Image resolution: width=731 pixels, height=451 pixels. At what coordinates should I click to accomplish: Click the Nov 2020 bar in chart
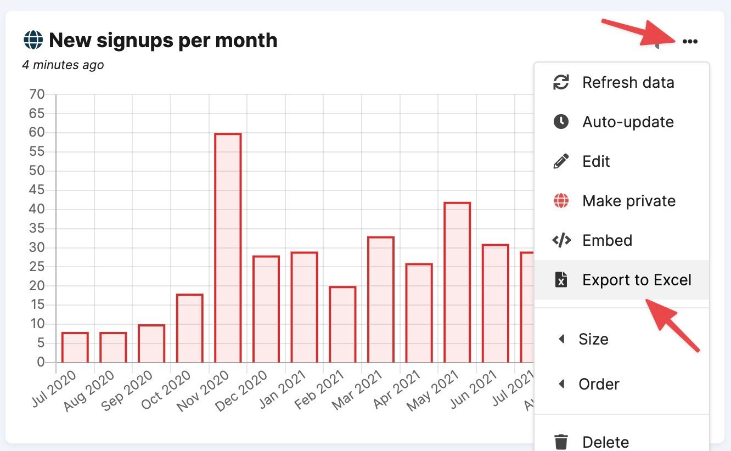[x=228, y=248]
